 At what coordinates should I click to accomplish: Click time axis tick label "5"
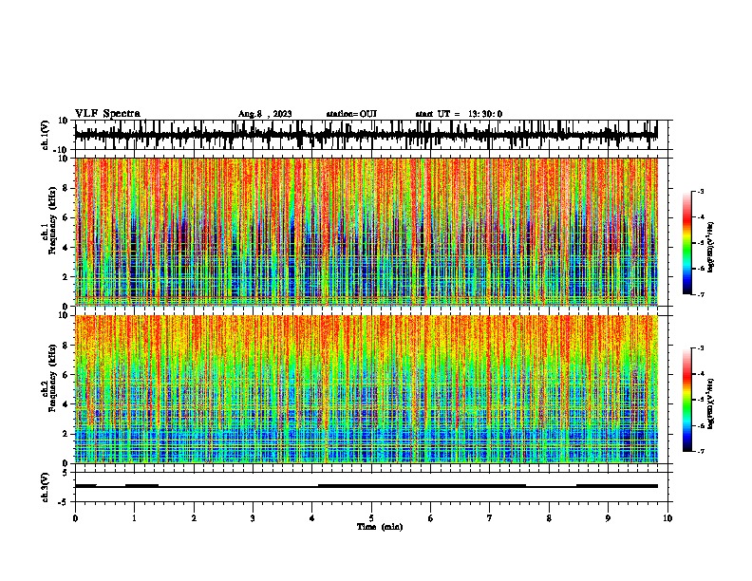click(371, 518)
